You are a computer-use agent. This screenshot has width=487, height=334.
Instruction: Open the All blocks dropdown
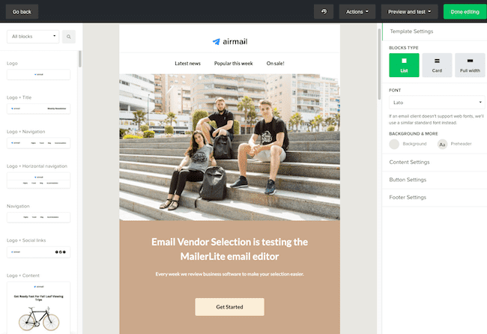coord(33,37)
